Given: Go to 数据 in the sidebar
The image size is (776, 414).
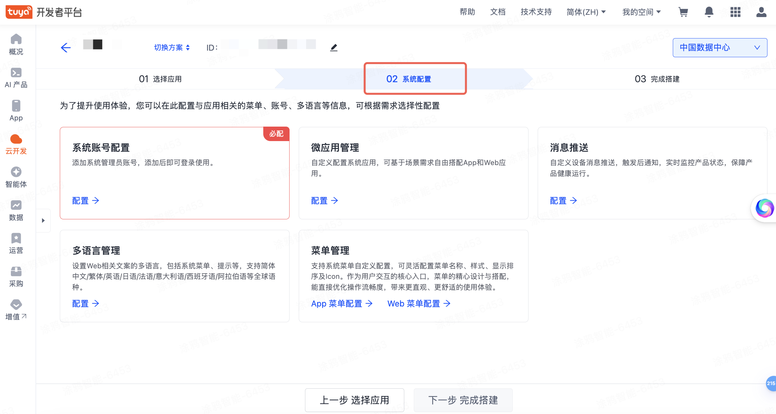Looking at the screenshot, I should tap(16, 210).
